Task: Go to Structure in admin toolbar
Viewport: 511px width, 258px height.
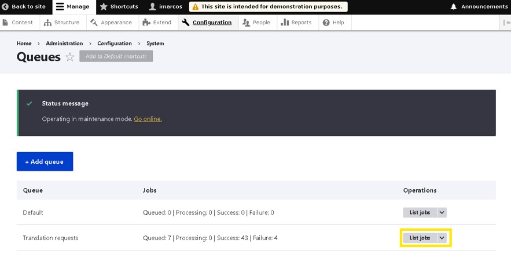Action: (63, 23)
